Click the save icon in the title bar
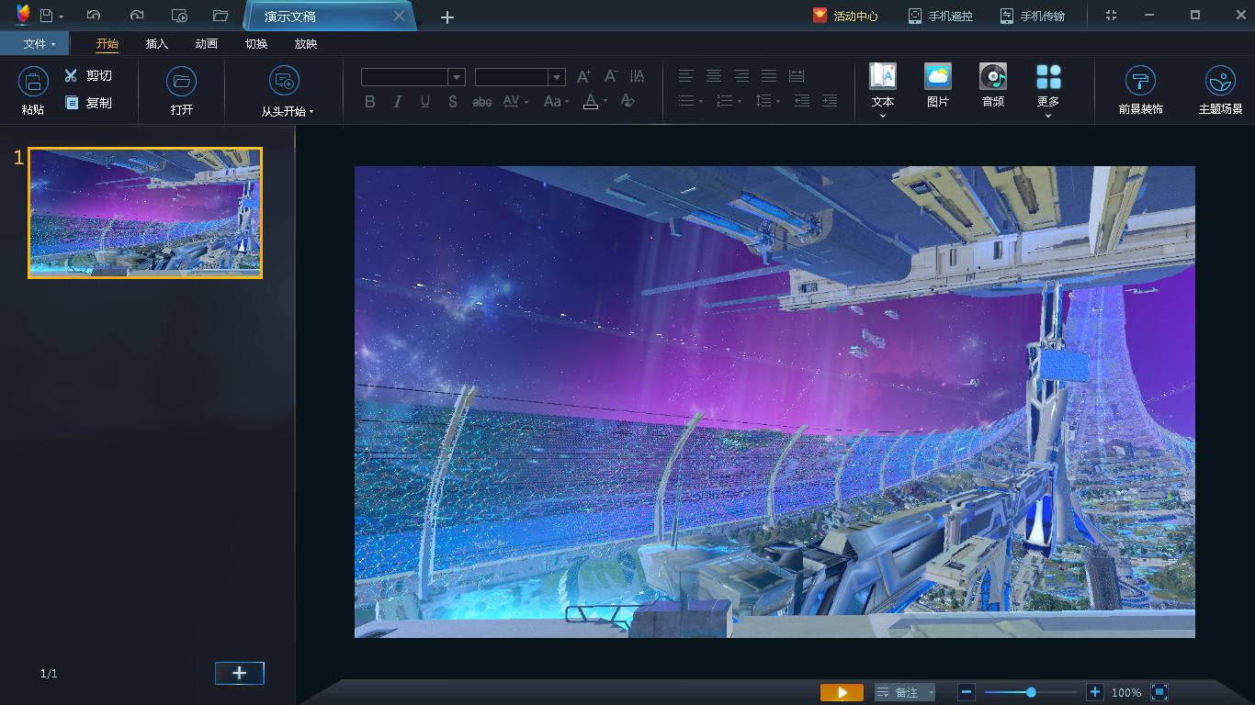Image resolution: width=1255 pixels, height=705 pixels. click(x=46, y=16)
